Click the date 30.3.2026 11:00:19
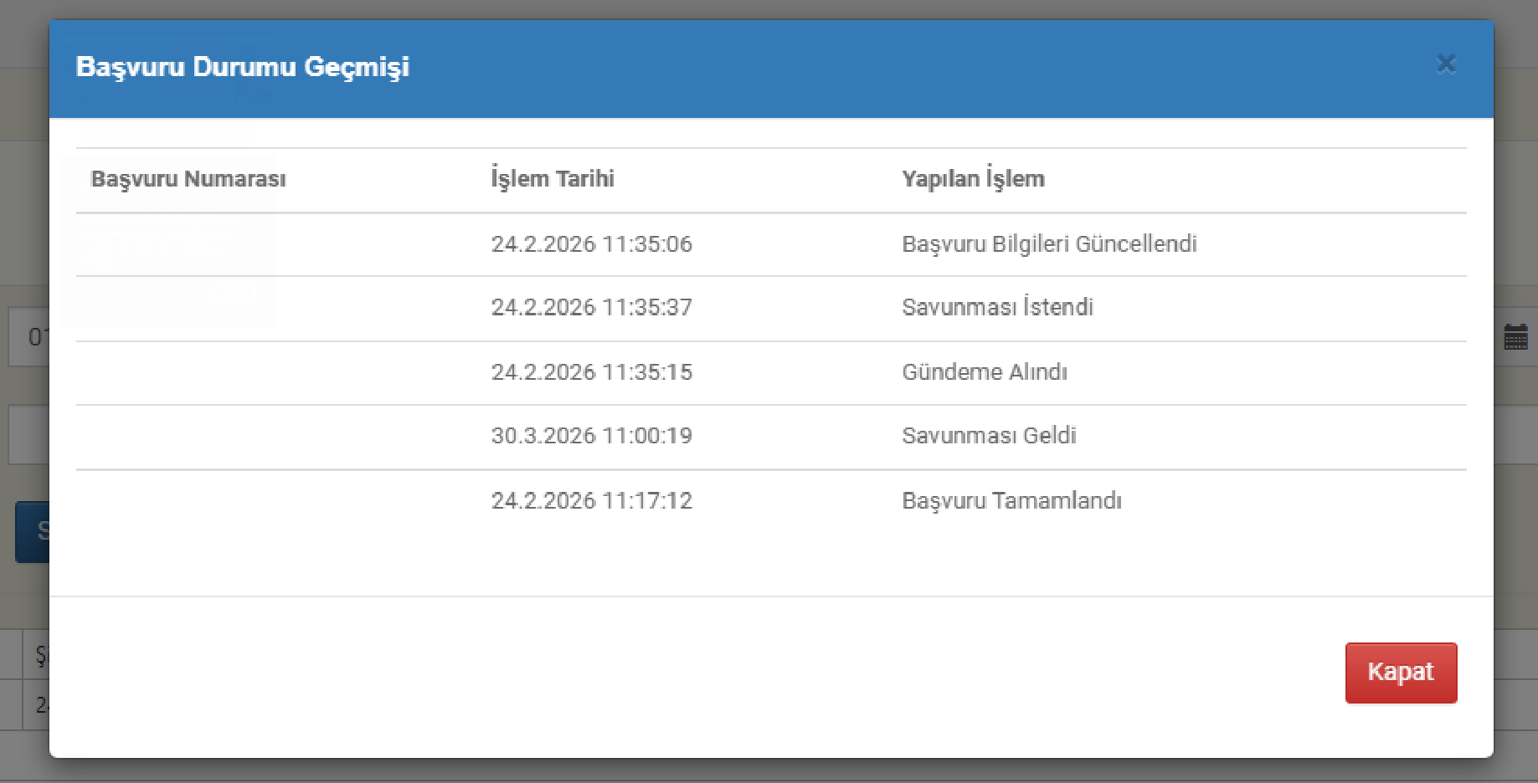Screen dimensions: 1538x783 coord(591,435)
